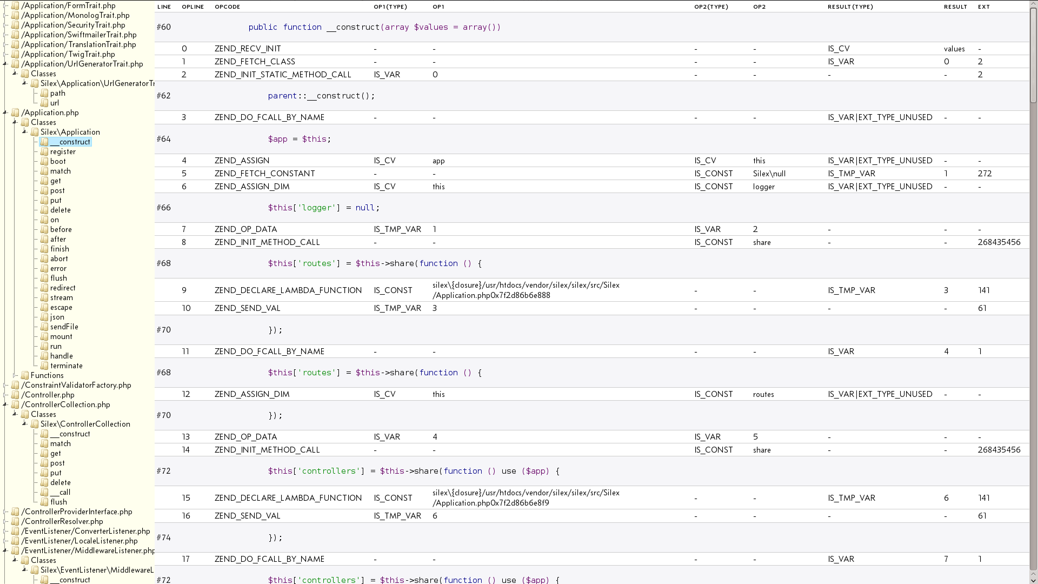1038x584 pixels.
Task: Expand the /Controller.php tree node
Action: click(5, 395)
